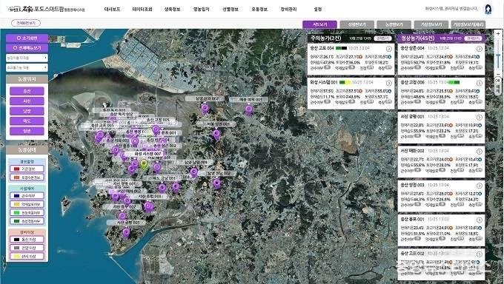
Task: Click the 송산 farm location button
Action: click(x=27, y=91)
